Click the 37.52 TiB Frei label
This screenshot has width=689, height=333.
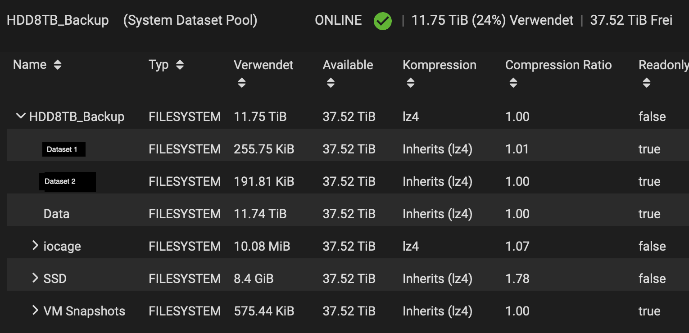pos(631,20)
